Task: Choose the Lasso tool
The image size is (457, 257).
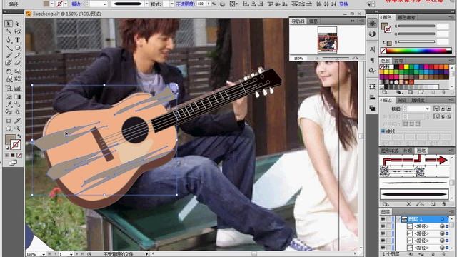Action: (x=17, y=31)
